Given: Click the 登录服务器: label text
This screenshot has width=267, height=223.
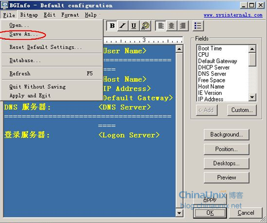Looking at the screenshot, I should [27, 135].
